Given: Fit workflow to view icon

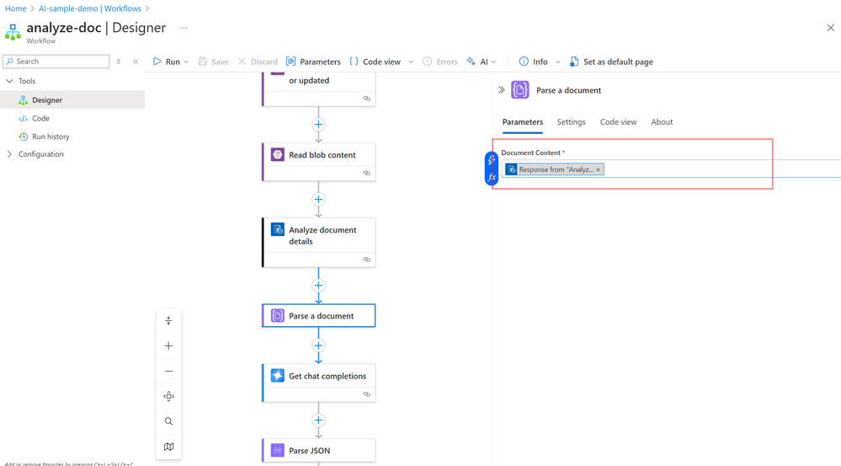Looking at the screenshot, I should [168, 396].
